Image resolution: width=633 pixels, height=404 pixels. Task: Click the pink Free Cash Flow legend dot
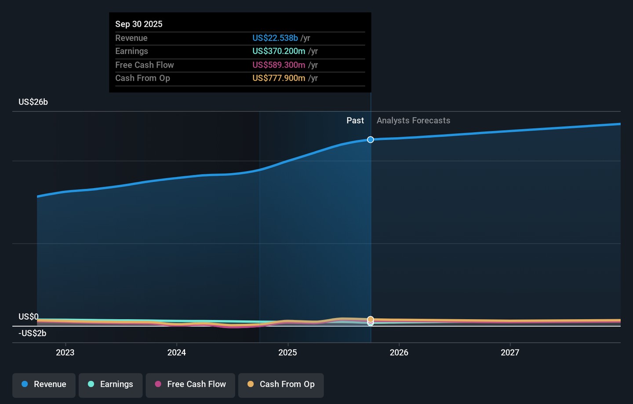pyautogui.click(x=158, y=384)
